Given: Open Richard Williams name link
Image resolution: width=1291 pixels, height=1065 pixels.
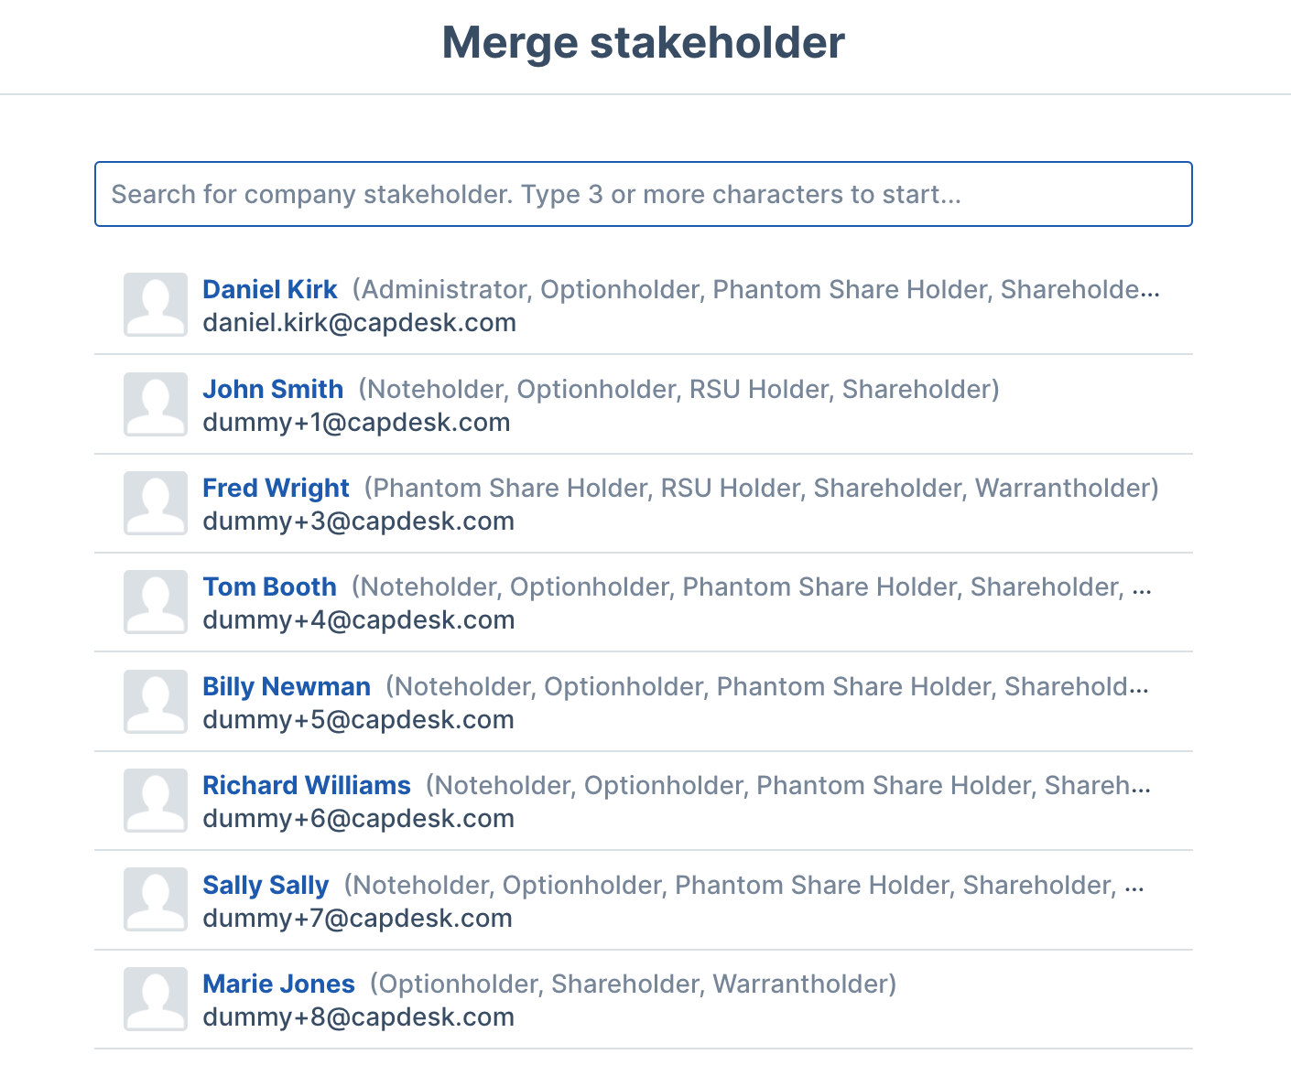Looking at the screenshot, I should click(x=307, y=785).
